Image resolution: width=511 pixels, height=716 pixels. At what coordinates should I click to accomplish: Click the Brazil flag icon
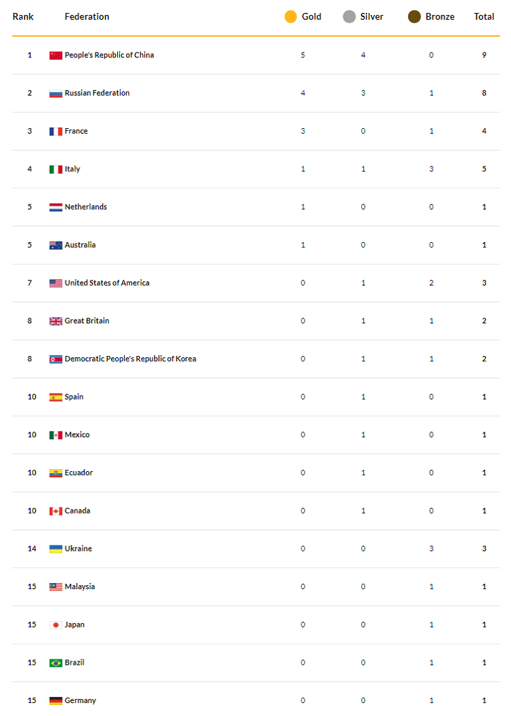coord(56,663)
